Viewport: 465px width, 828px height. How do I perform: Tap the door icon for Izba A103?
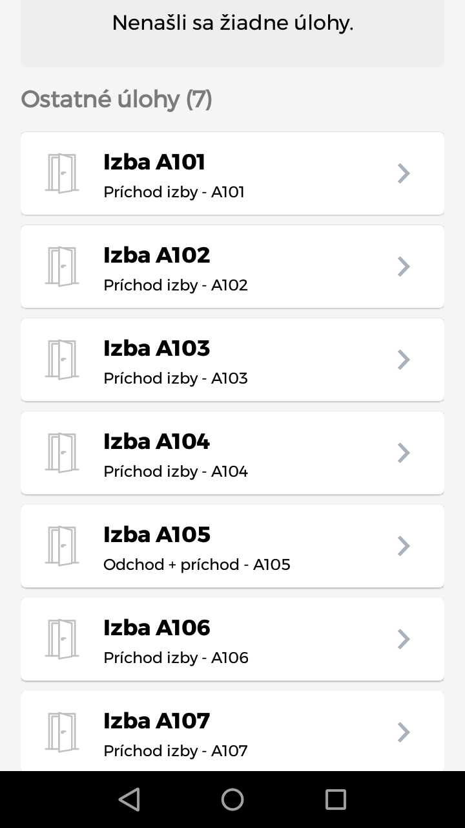(62, 360)
